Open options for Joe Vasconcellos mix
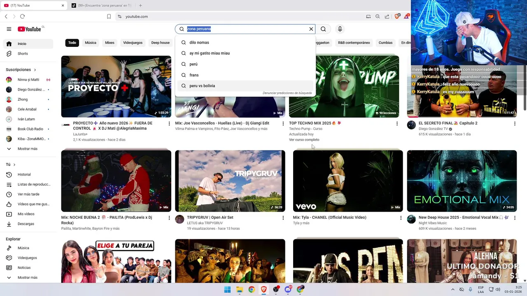 click(x=283, y=123)
